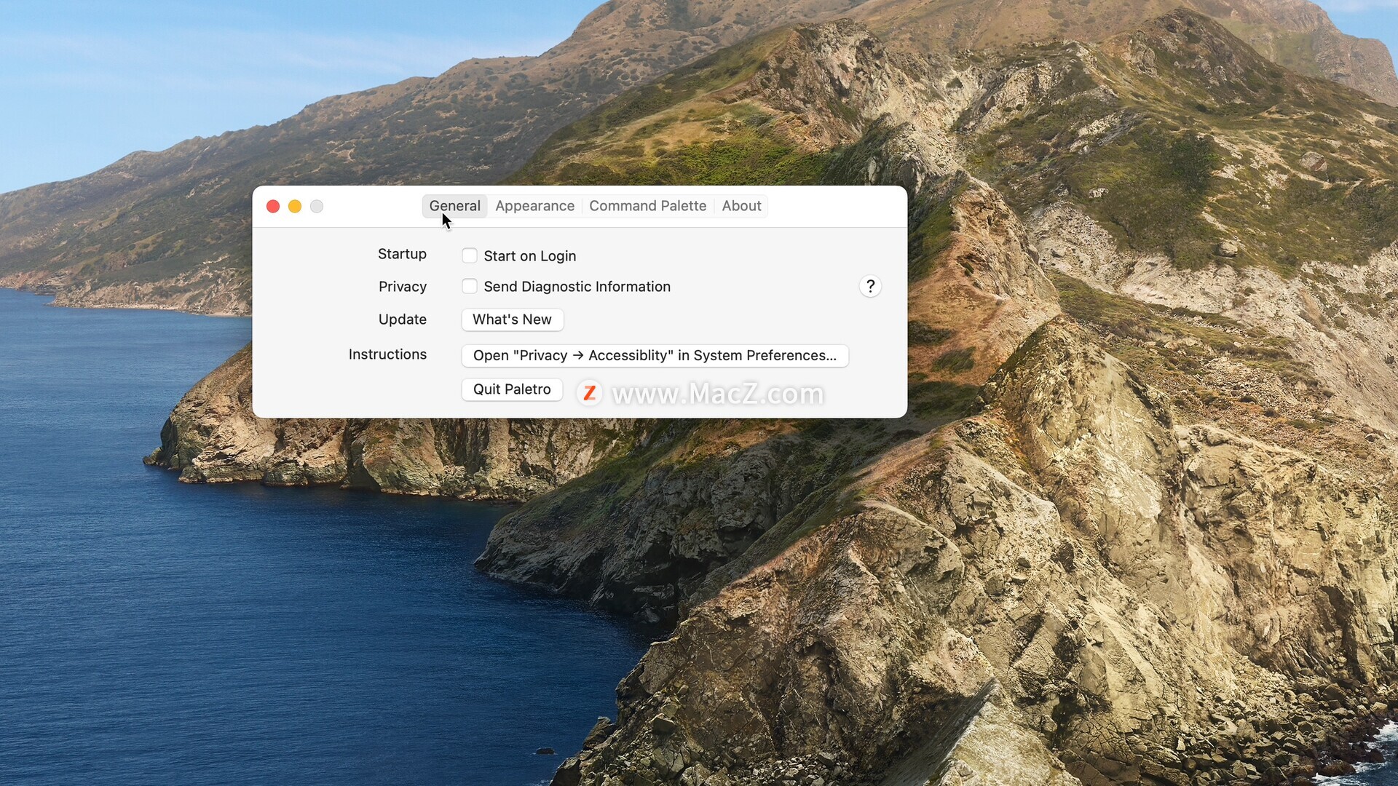Image resolution: width=1398 pixels, height=786 pixels.
Task: Toggle Send Diagnostic Information checkbox
Action: pyautogui.click(x=470, y=286)
